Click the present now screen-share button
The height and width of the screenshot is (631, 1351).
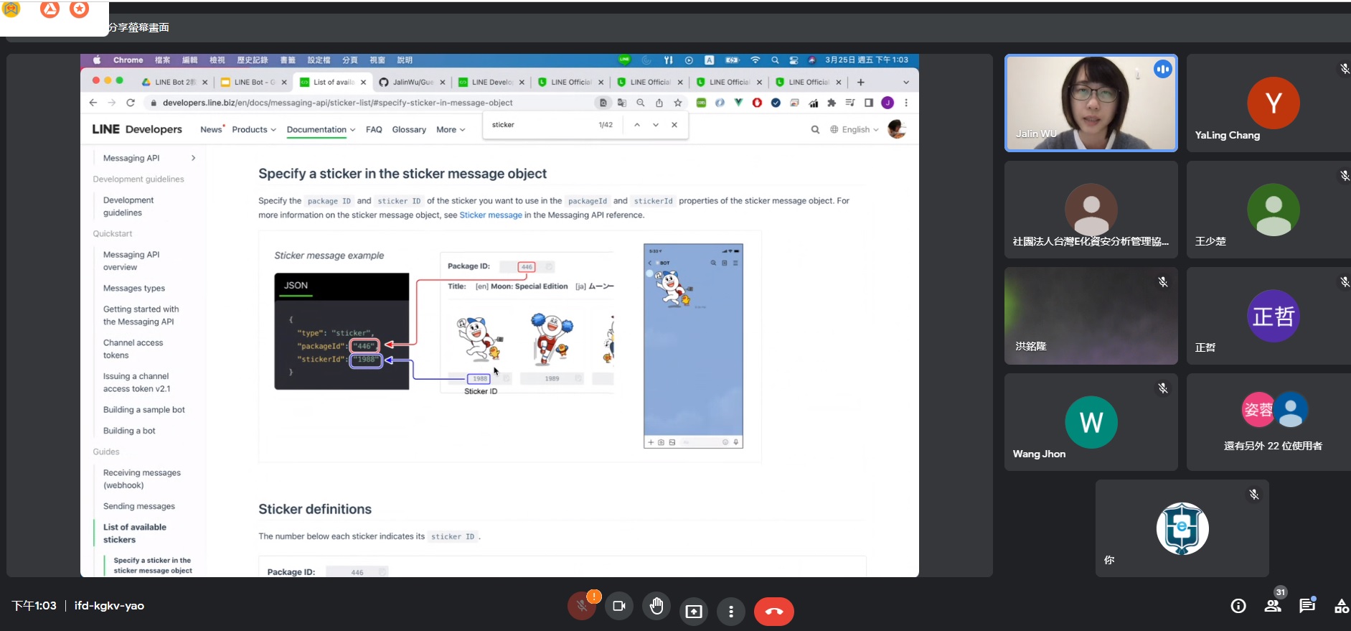694,611
